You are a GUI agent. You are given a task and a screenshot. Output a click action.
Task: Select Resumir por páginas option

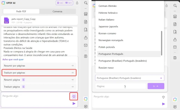(39, 66)
